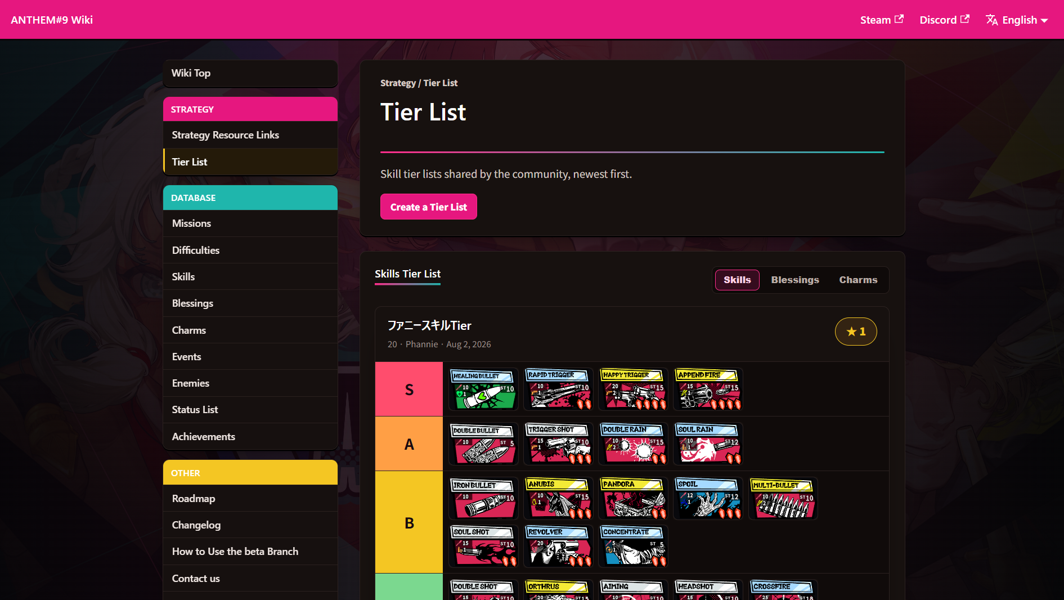Viewport: 1064px width, 600px height.
Task: Click the Skills Tier List heading
Action: 407,274
